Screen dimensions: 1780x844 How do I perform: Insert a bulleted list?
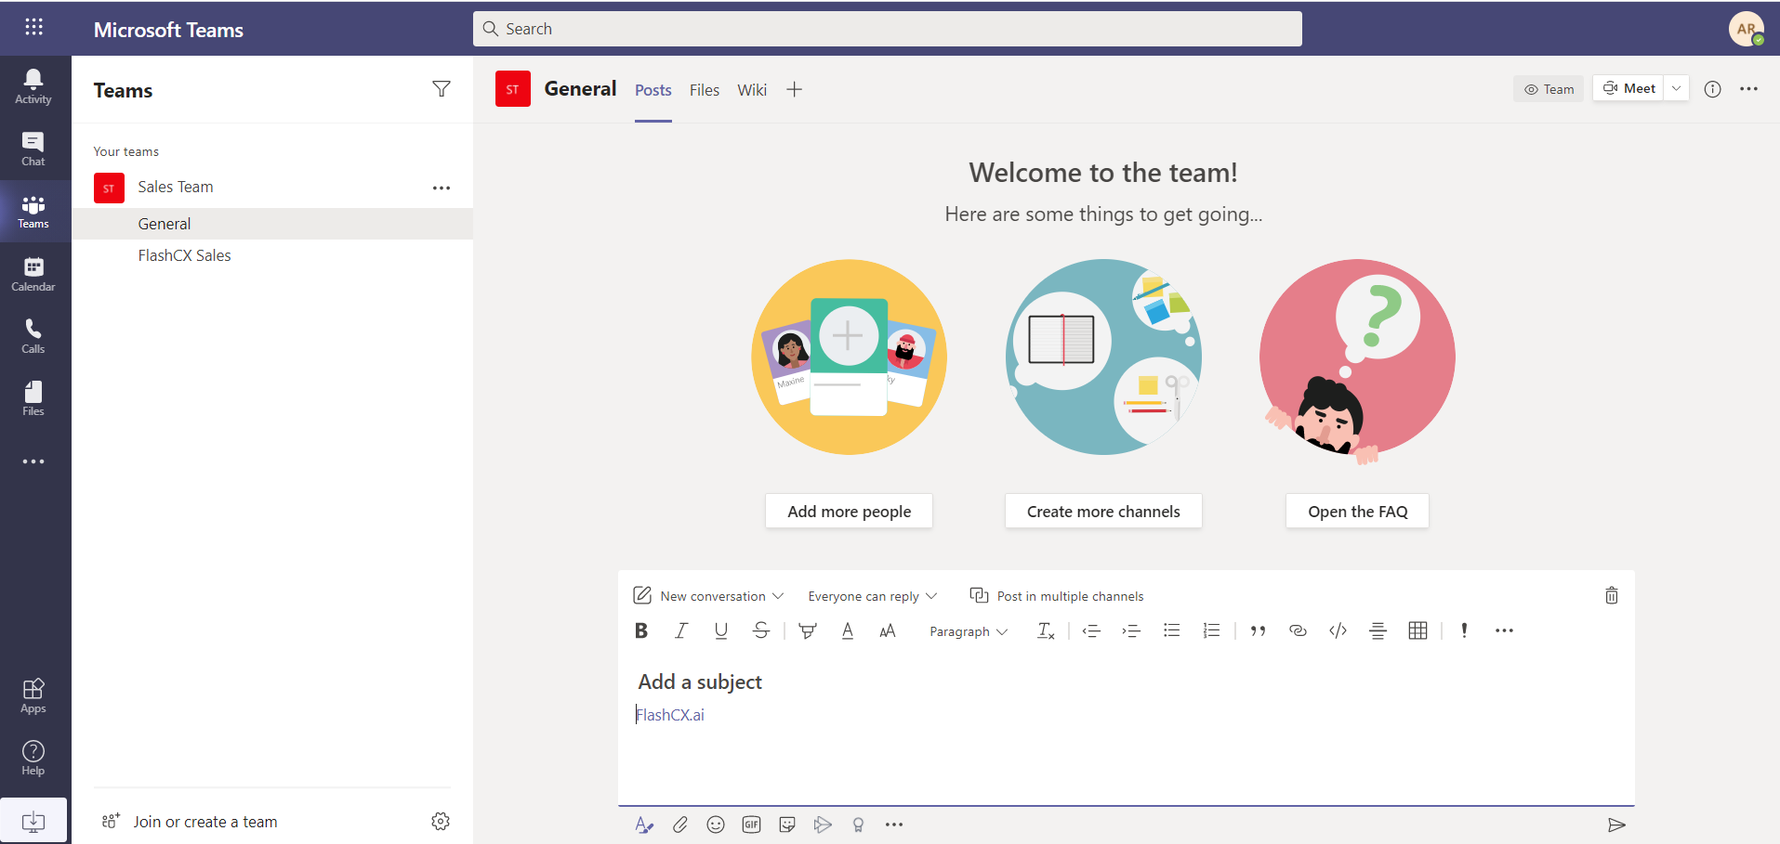click(x=1171, y=630)
